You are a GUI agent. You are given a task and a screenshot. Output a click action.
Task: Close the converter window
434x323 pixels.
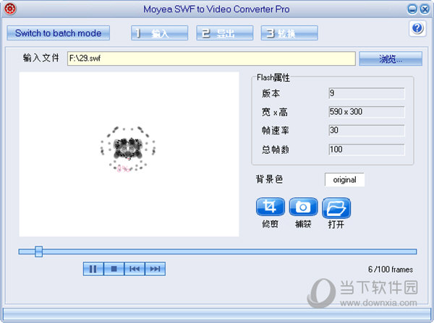pyautogui.click(x=425, y=9)
